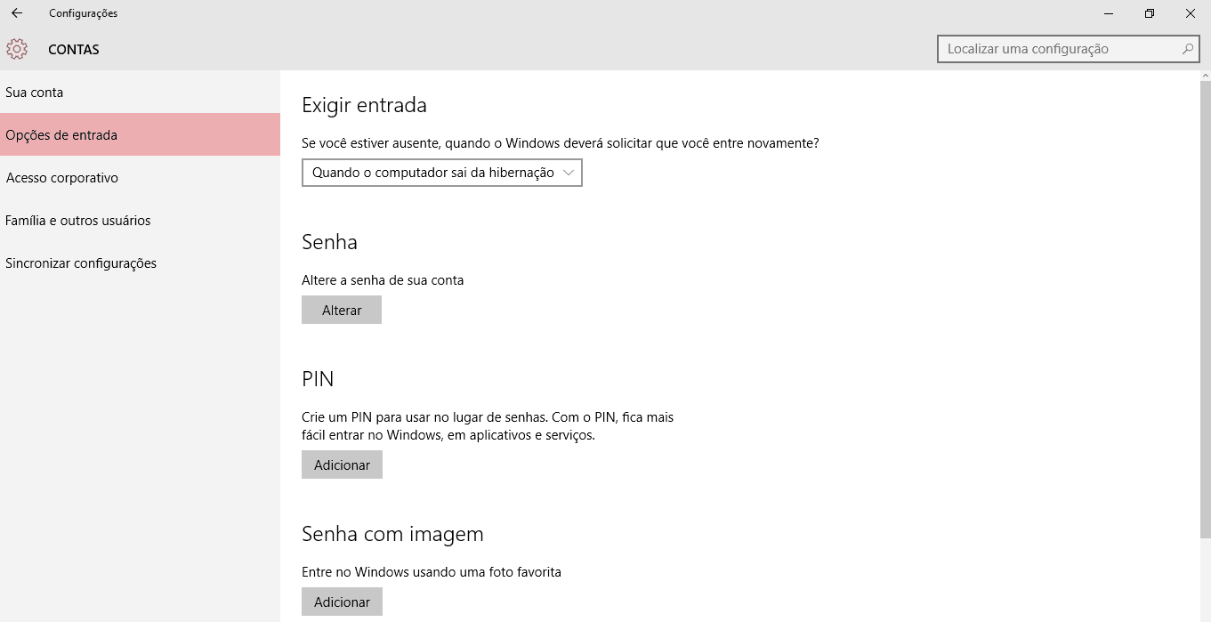
Task: Restore the window using the restore icon
Action: coord(1150,13)
